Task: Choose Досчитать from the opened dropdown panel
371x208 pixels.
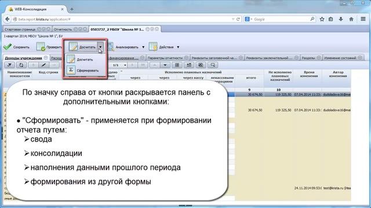Action: click(x=85, y=60)
